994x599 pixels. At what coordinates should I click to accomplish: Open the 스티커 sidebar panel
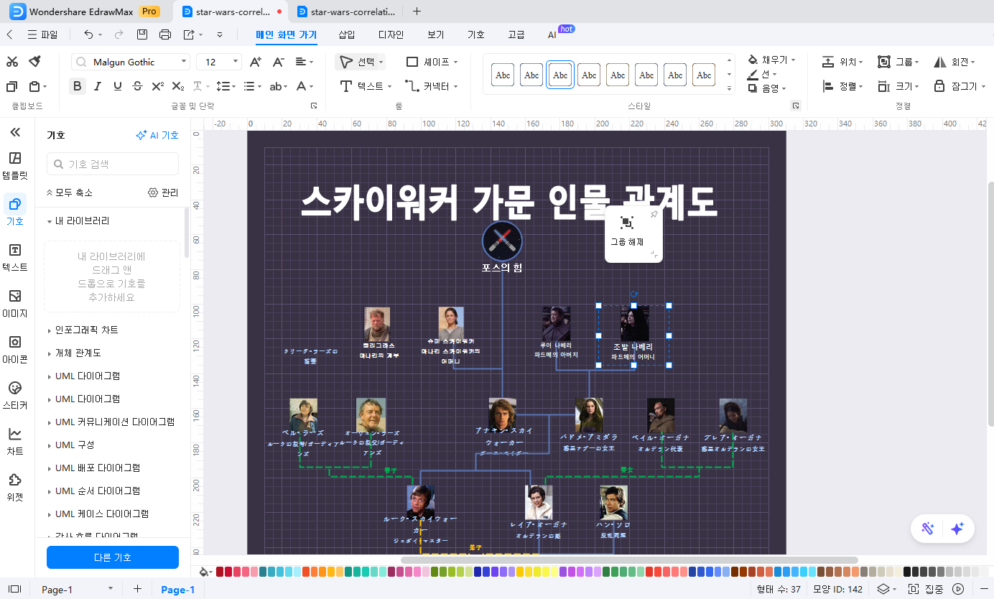15,395
